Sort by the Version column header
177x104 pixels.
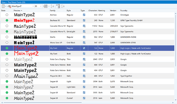coord(115,10)
